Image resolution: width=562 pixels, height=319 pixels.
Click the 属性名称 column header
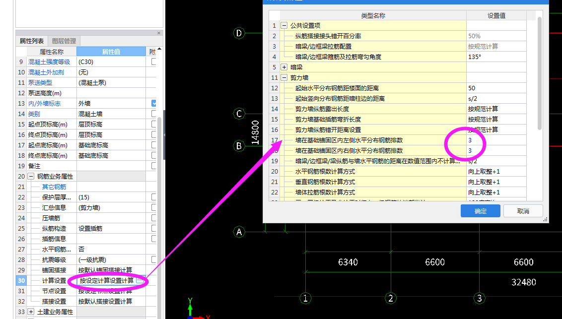click(51, 52)
